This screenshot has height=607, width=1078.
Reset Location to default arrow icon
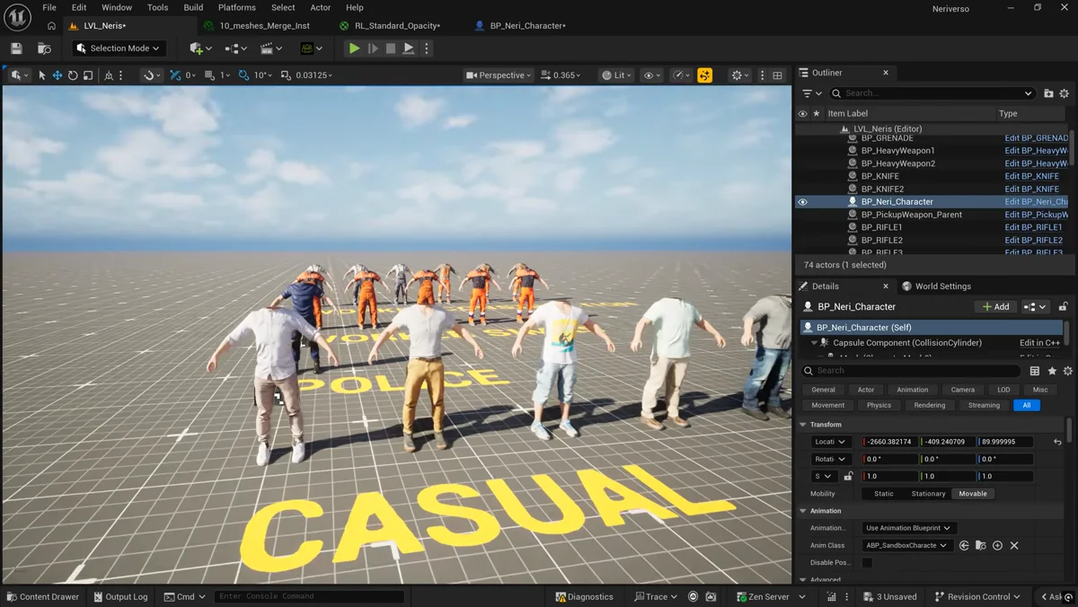pos(1057,442)
